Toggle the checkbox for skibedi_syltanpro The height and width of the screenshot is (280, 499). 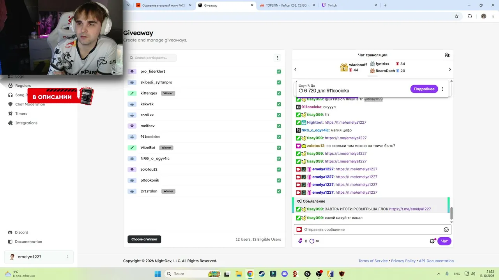[279, 82]
